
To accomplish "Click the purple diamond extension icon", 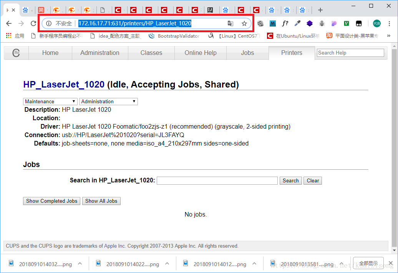I will point(309,23).
